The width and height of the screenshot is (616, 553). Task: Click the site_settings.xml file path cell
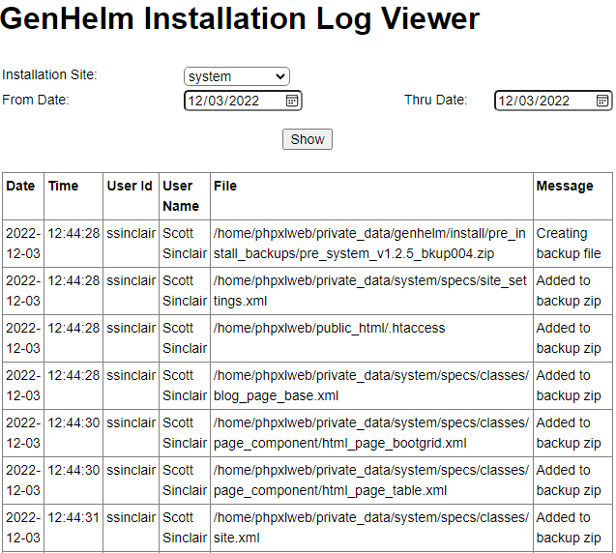pyautogui.click(x=370, y=291)
